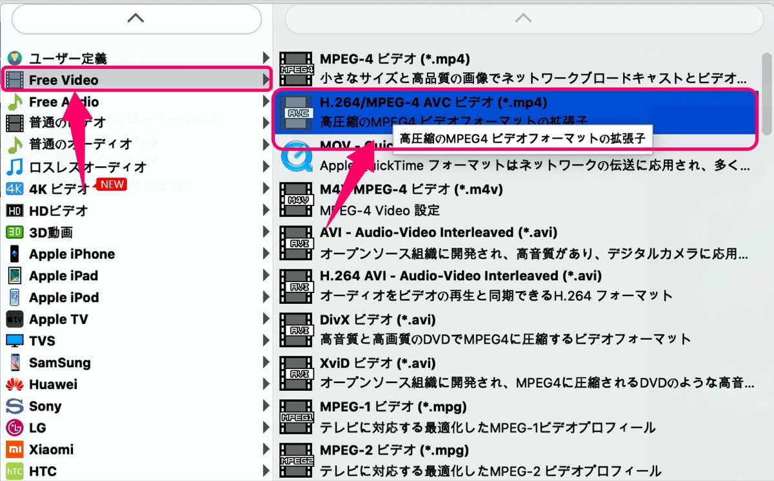The width and height of the screenshot is (774, 481).
Task: Click the MPEG-4 (*.mp4) format icon
Action: [296, 69]
